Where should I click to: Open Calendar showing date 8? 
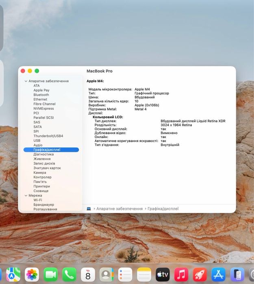(88, 274)
